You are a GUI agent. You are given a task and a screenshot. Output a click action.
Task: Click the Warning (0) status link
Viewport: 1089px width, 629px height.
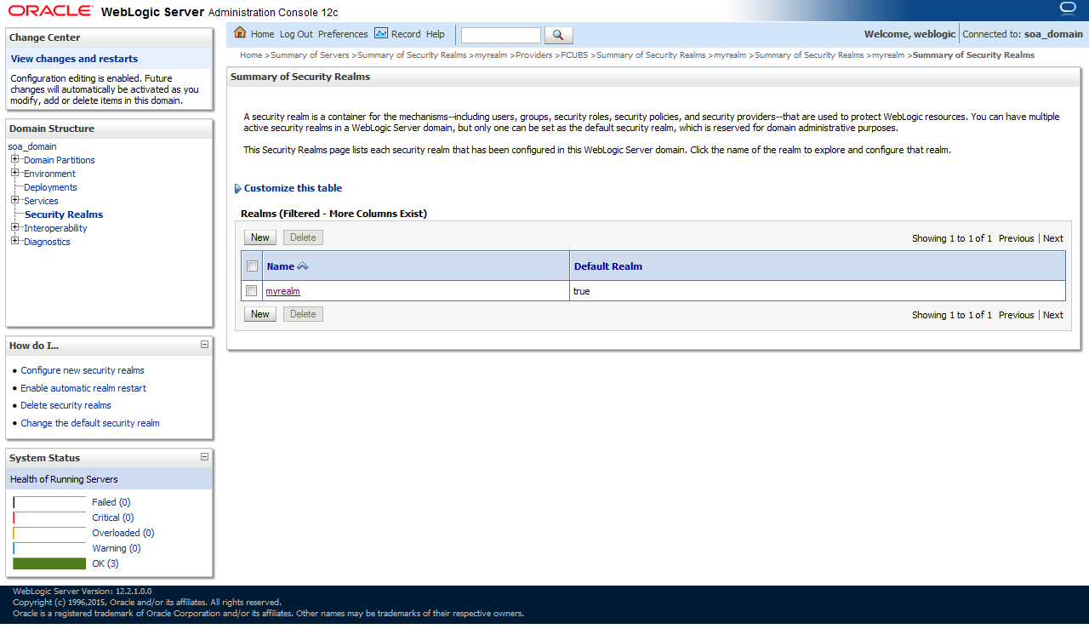click(x=116, y=548)
